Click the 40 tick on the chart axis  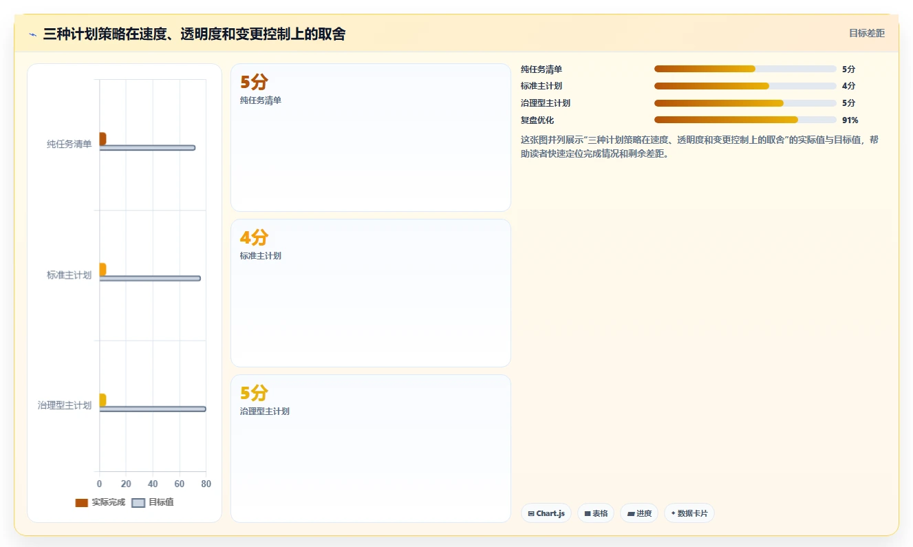pyautogui.click(x=153, y=484)
